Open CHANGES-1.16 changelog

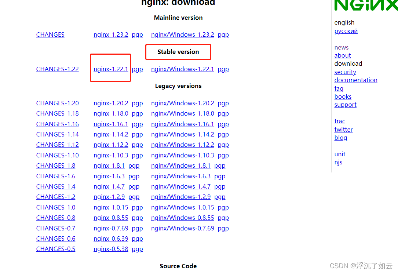click(x=57, y=124)
